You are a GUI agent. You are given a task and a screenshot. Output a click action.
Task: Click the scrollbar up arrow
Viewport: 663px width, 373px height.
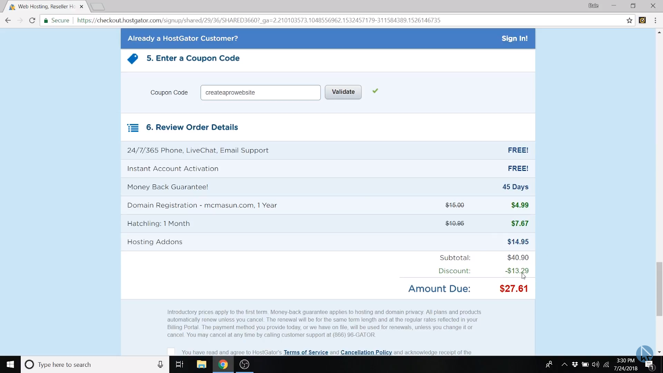[x=659, y=32]
